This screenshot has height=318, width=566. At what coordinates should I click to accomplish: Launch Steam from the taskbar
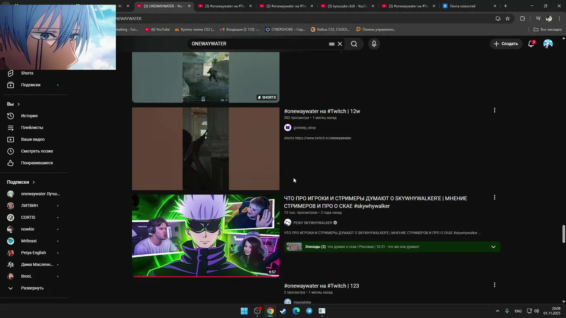pyautogui.click(x=283, y=311)
